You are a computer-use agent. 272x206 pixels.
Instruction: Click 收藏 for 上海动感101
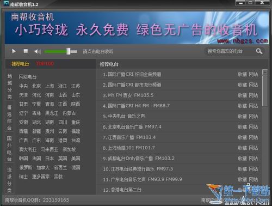click(x=243, y=148)
